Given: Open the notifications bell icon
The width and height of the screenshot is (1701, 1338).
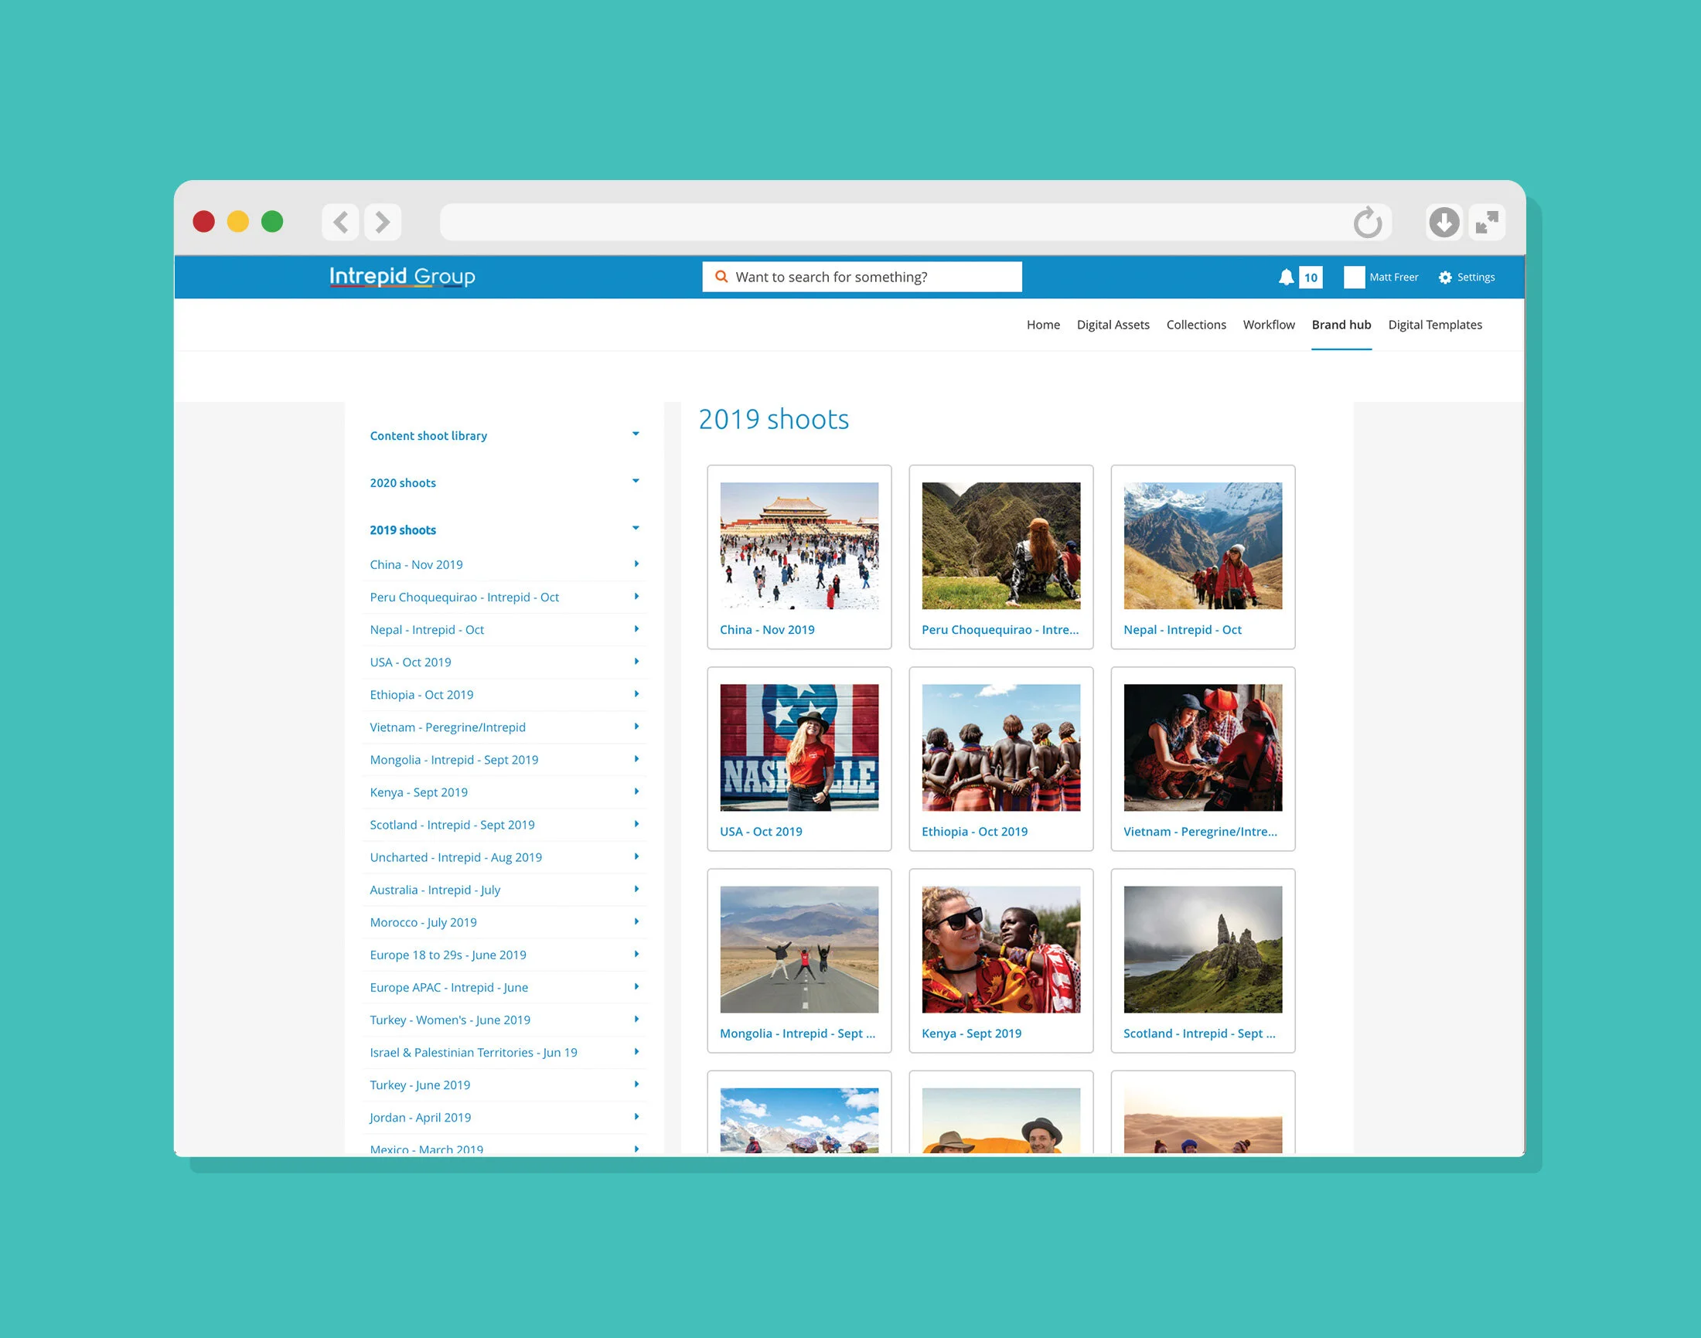Looking at the screenshot, I should coord(1286,277).
